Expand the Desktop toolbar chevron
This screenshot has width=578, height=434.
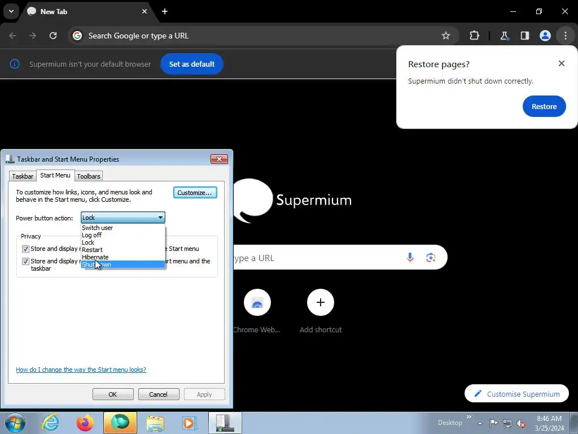click(x=468, y=416)
